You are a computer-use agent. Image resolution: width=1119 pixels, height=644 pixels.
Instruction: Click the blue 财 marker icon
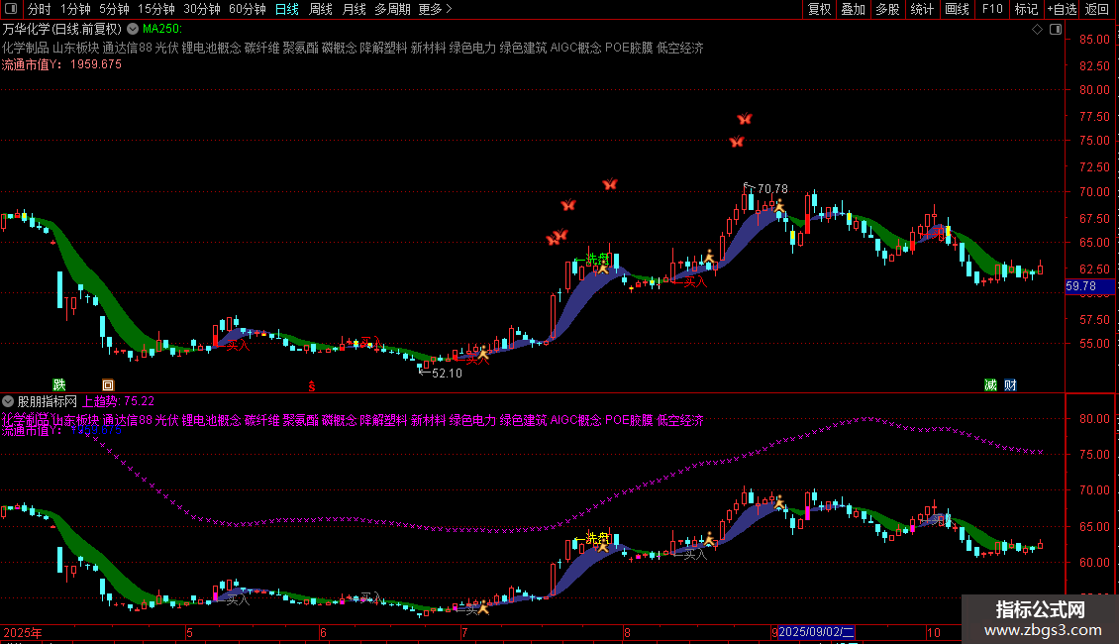1010,384
